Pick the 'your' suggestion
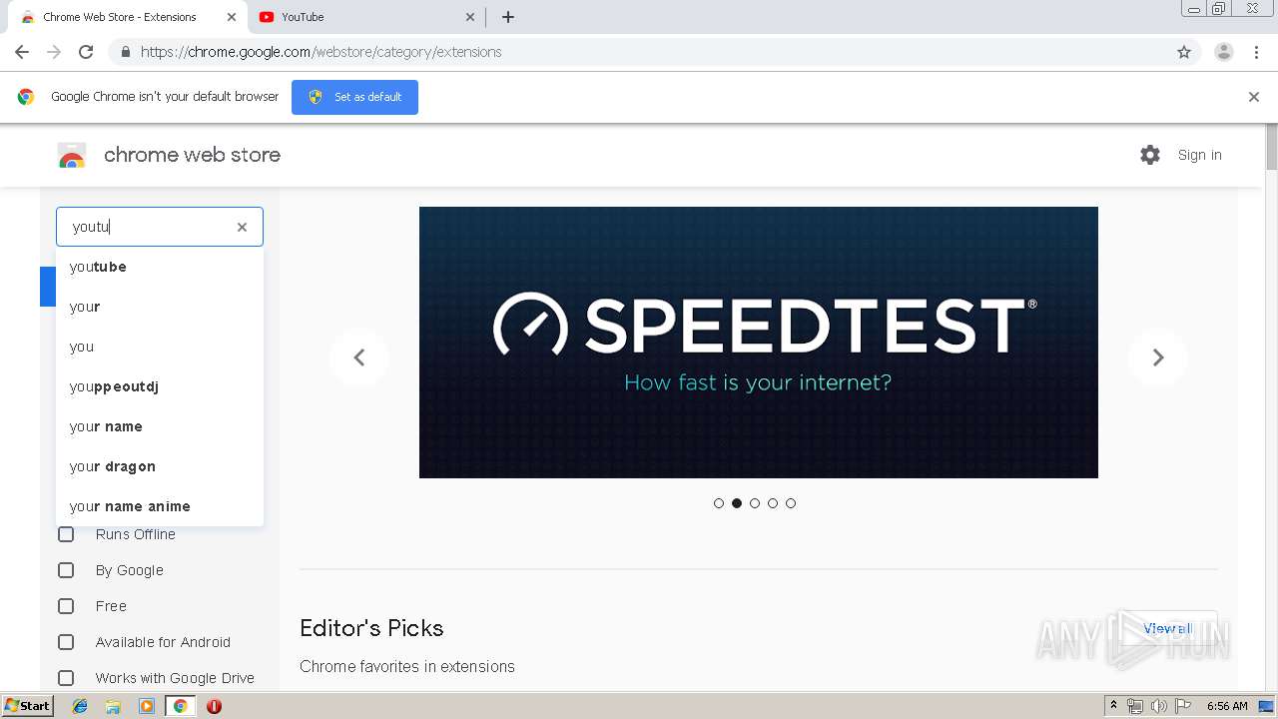This screenshot has width=1278, height=719. point(160,307)
